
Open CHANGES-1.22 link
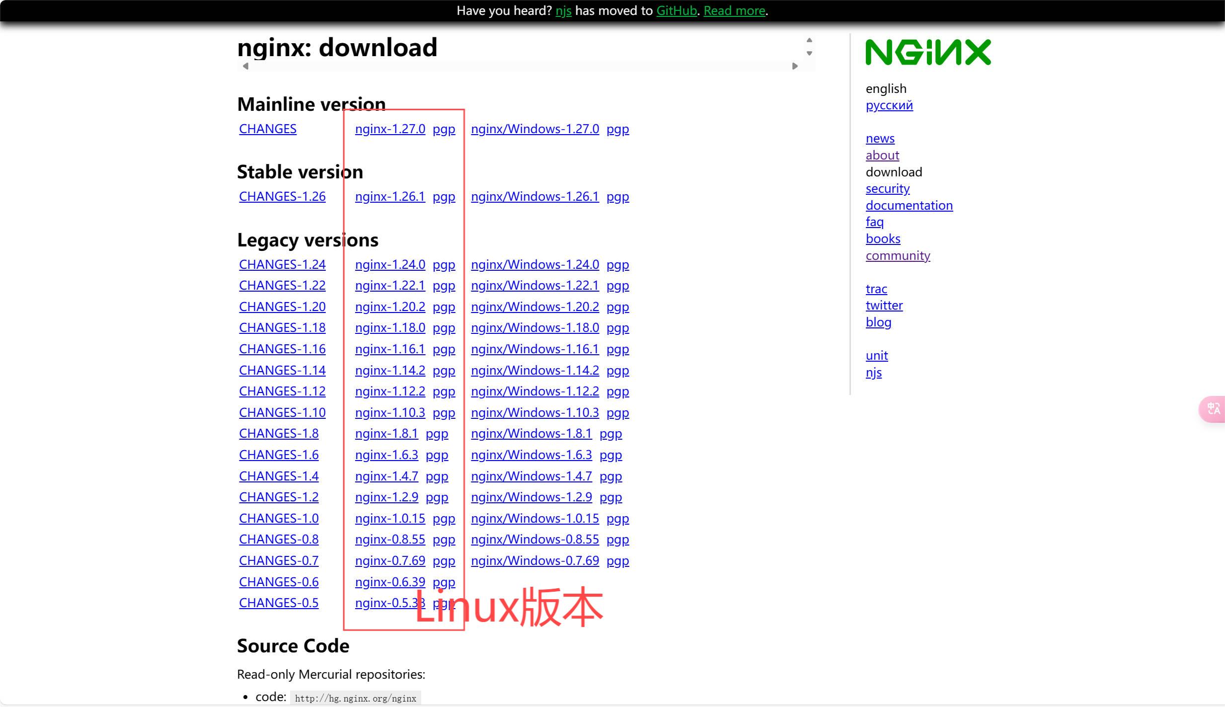coord(282,286)
